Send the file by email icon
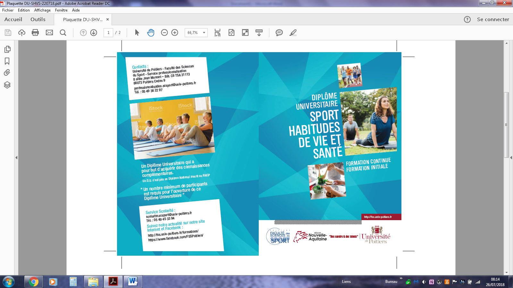Image resolution: width=513 pixels, height=288 pixels. [x=49, y=33]
